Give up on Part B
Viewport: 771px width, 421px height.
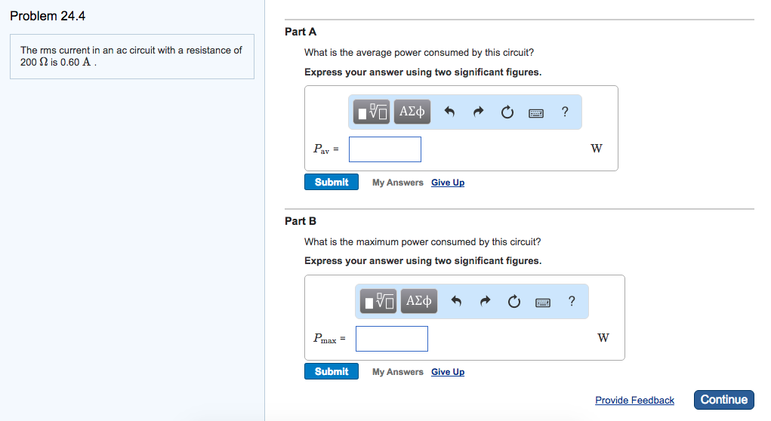[448, 372]
